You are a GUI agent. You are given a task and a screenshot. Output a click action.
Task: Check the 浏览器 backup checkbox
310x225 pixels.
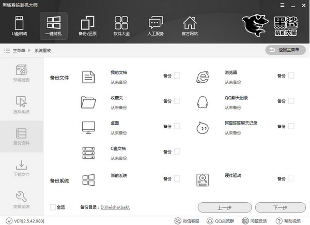pyautogui.click(x=291, y=76)
